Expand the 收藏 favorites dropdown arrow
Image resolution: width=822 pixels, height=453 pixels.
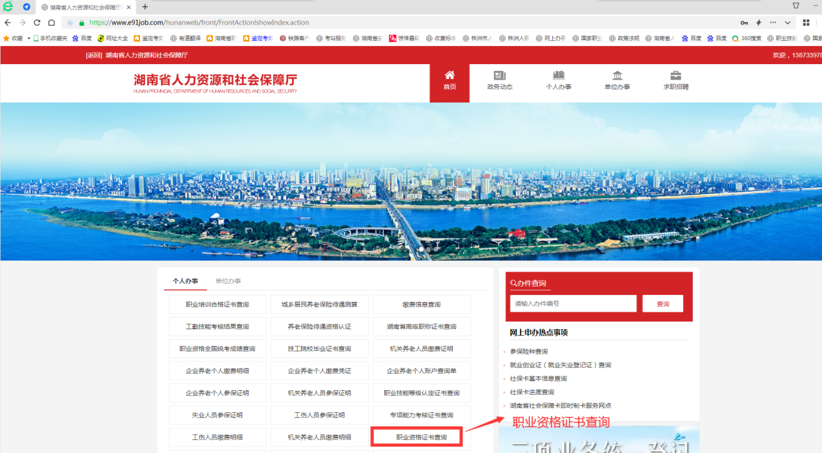click(x=29, y=38)
